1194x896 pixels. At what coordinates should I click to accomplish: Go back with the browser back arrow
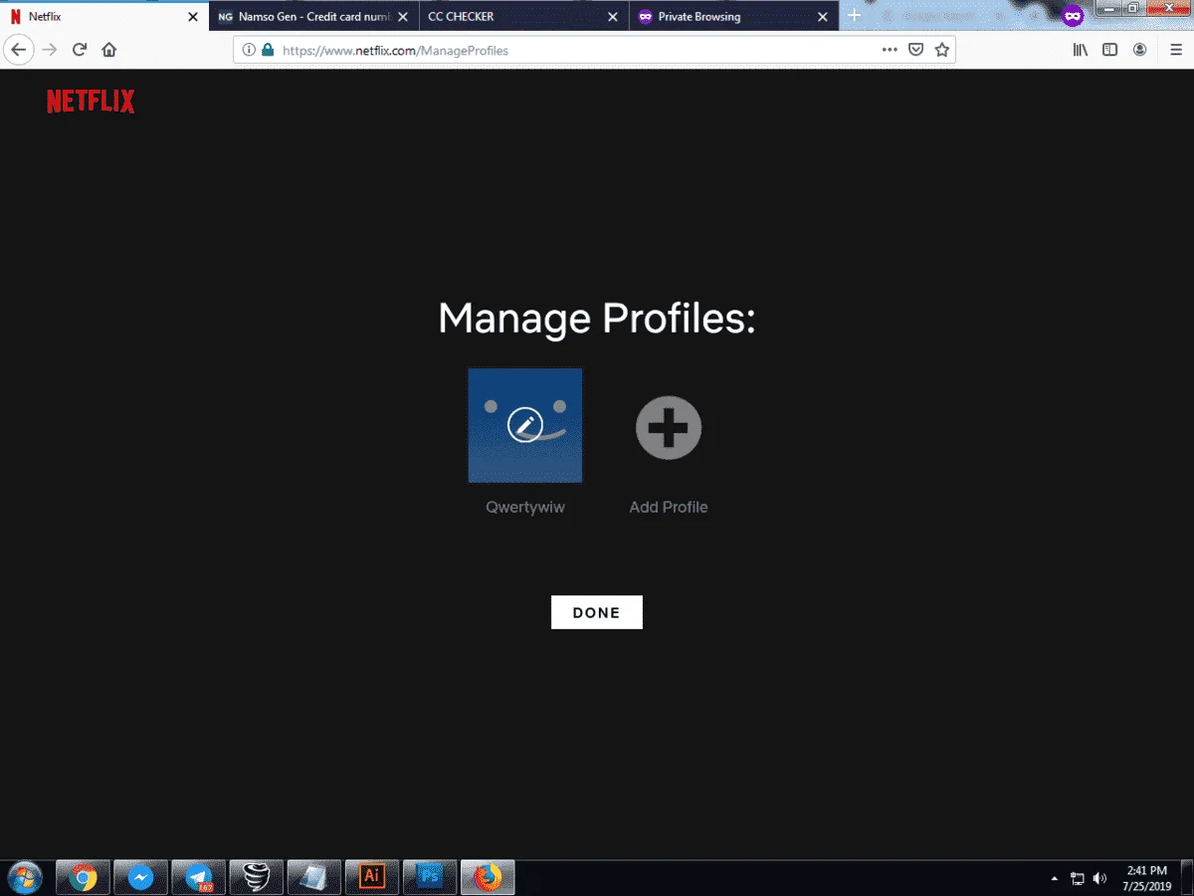point(18,50)
